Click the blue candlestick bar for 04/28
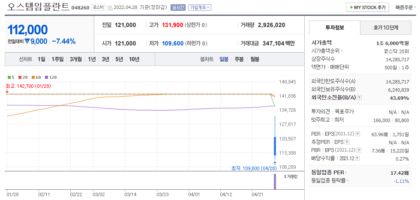The height and width of the screenshot is (200, 420). pos(275,146)
